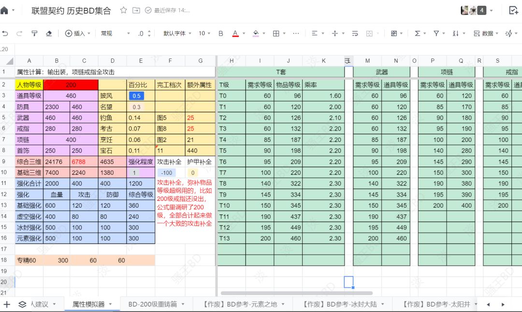Open the number format dropdown
Image resolution: width=522 pixels, height=312 pixels.
click(x=115, y=33)
